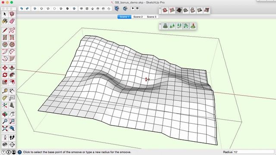Choose the Sandbox Drape tool
The width and height of the screenshot is (276, 155).
[193, 10]
